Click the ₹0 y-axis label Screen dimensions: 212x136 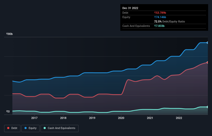pos(8,111)
